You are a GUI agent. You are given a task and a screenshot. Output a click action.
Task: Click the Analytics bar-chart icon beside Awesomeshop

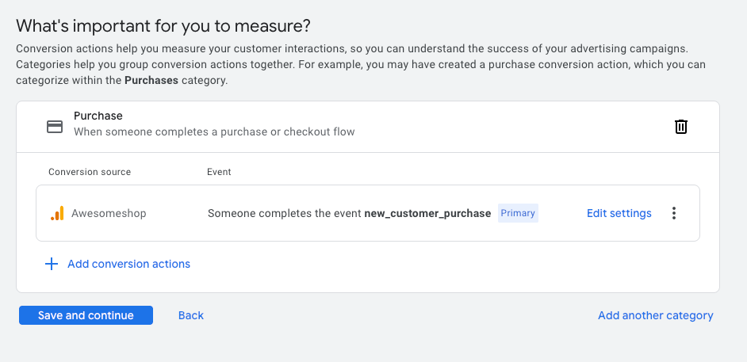pyautogui.click(x=57, y=213)
